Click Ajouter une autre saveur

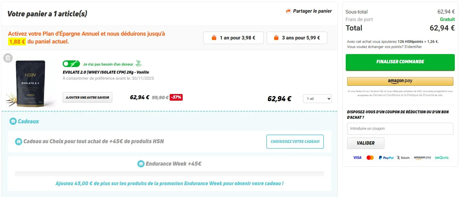pyautogui.click(x=87, y=97)
